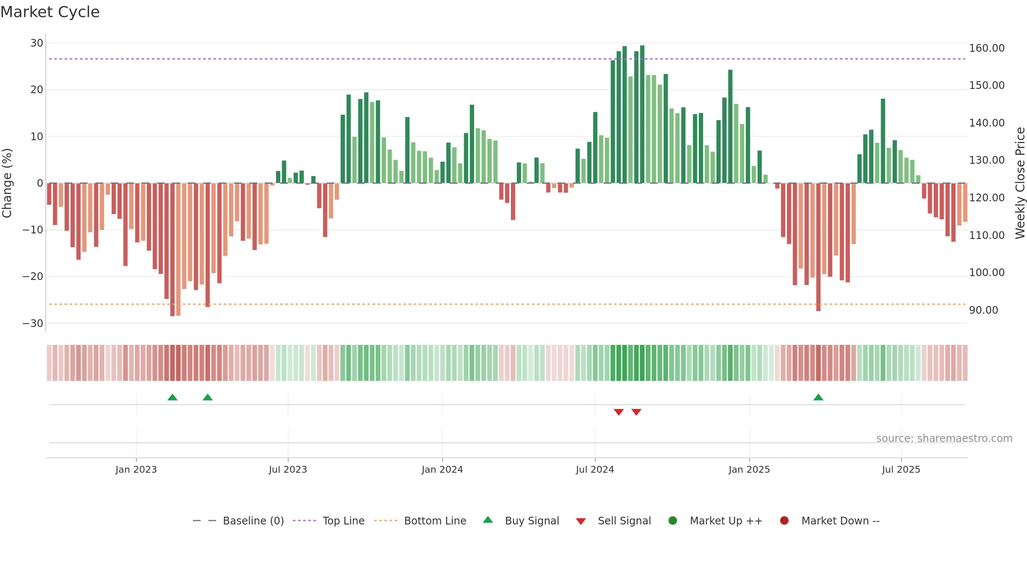Click the Jan 2023 axis label
The width and height of the screenshot is (1027, 577).
pos(136,469)
